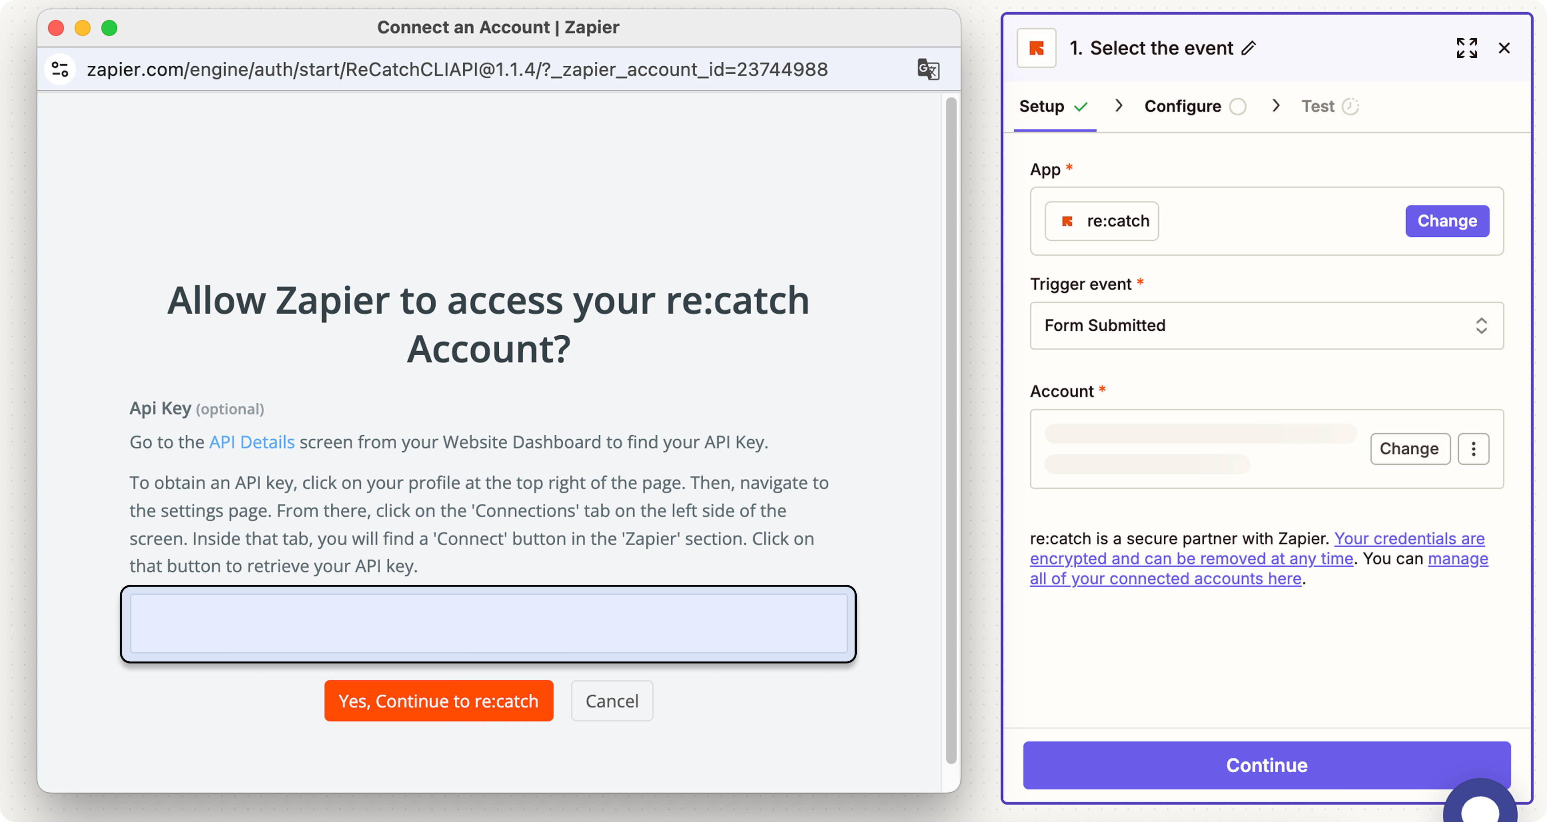1547x822 pixels.
Task: Click the chevron before the Test tab
Action: tap(1276, 106)
